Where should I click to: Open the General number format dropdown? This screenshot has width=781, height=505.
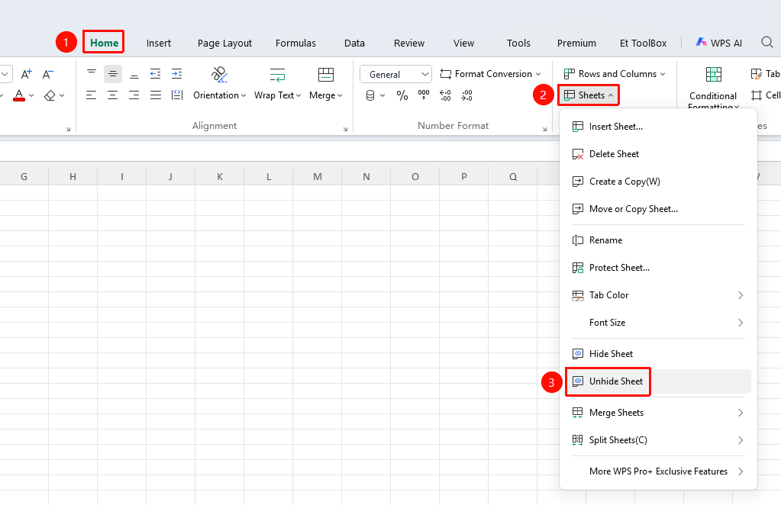[395, 74]
